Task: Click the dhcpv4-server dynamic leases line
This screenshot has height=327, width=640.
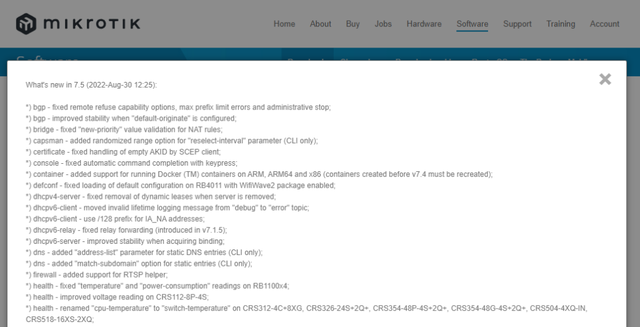Action: point(151,196)
